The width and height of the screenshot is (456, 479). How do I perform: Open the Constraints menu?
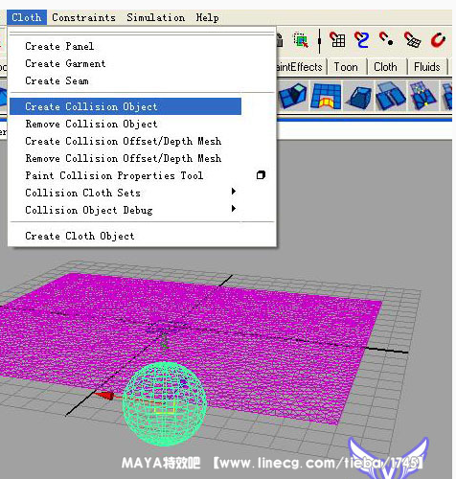[83, 17]
